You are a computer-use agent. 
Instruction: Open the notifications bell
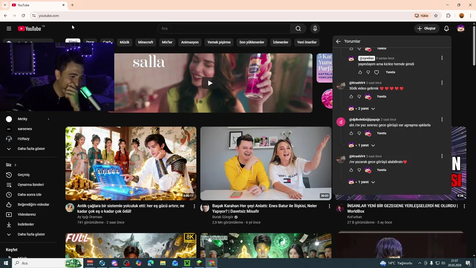tap(447, 29)
